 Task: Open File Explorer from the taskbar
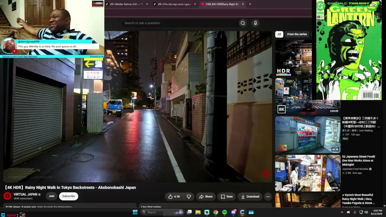pyautogui.click(x=198, y=212)
